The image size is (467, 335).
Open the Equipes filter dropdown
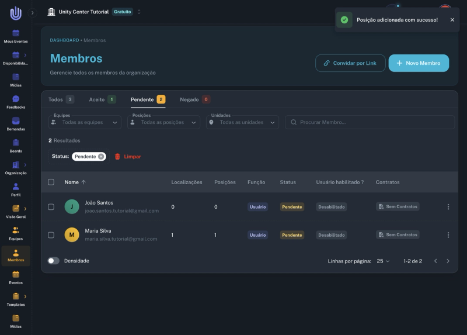pos(85,122)
